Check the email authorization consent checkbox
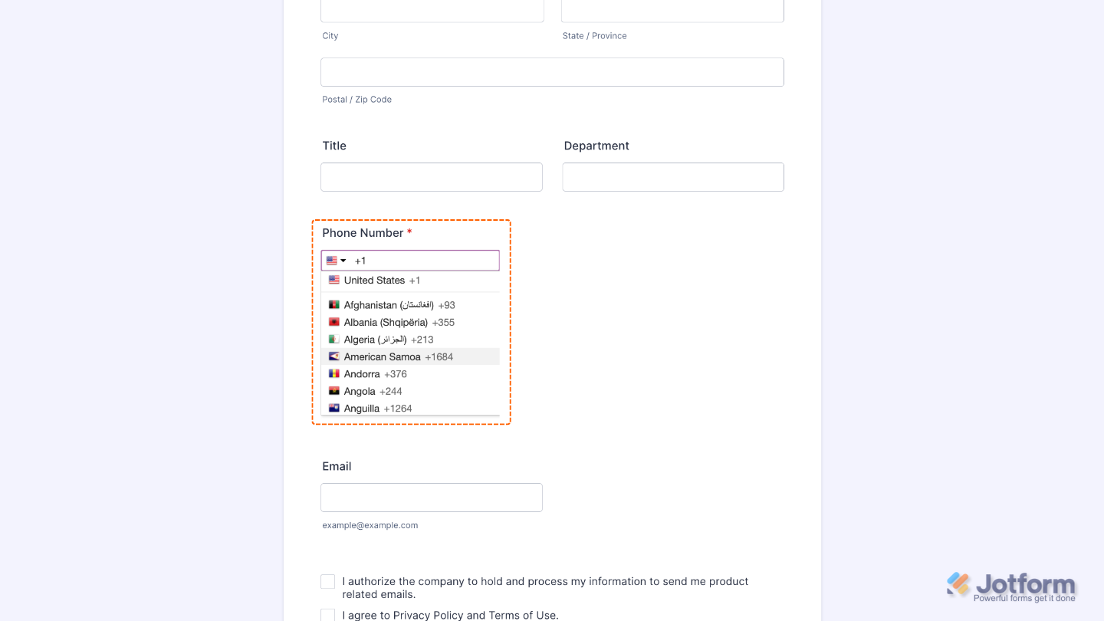1104x621 pixels. 327,581
